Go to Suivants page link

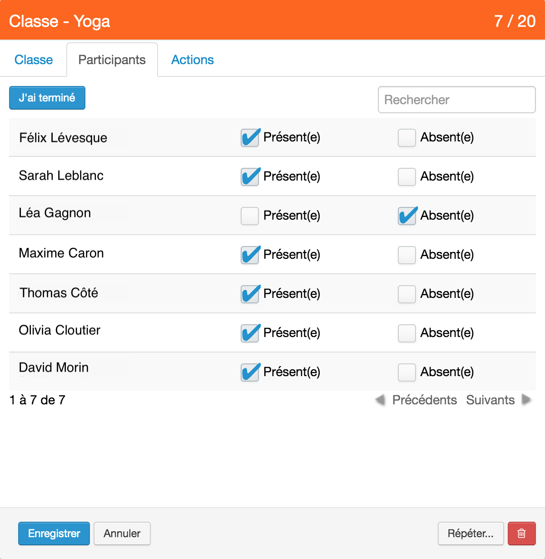point(490,400)
